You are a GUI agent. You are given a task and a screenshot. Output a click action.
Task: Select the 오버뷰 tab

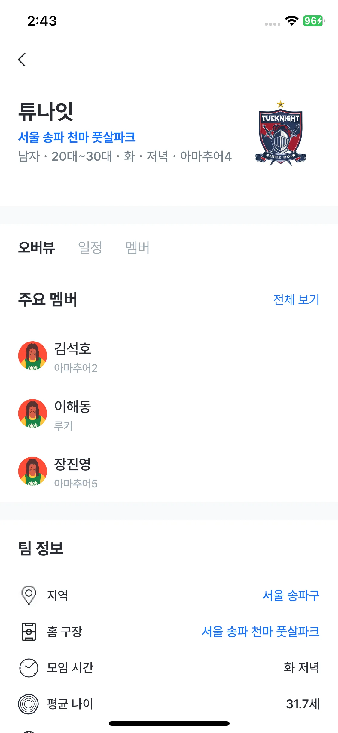(x=37, y=248)
